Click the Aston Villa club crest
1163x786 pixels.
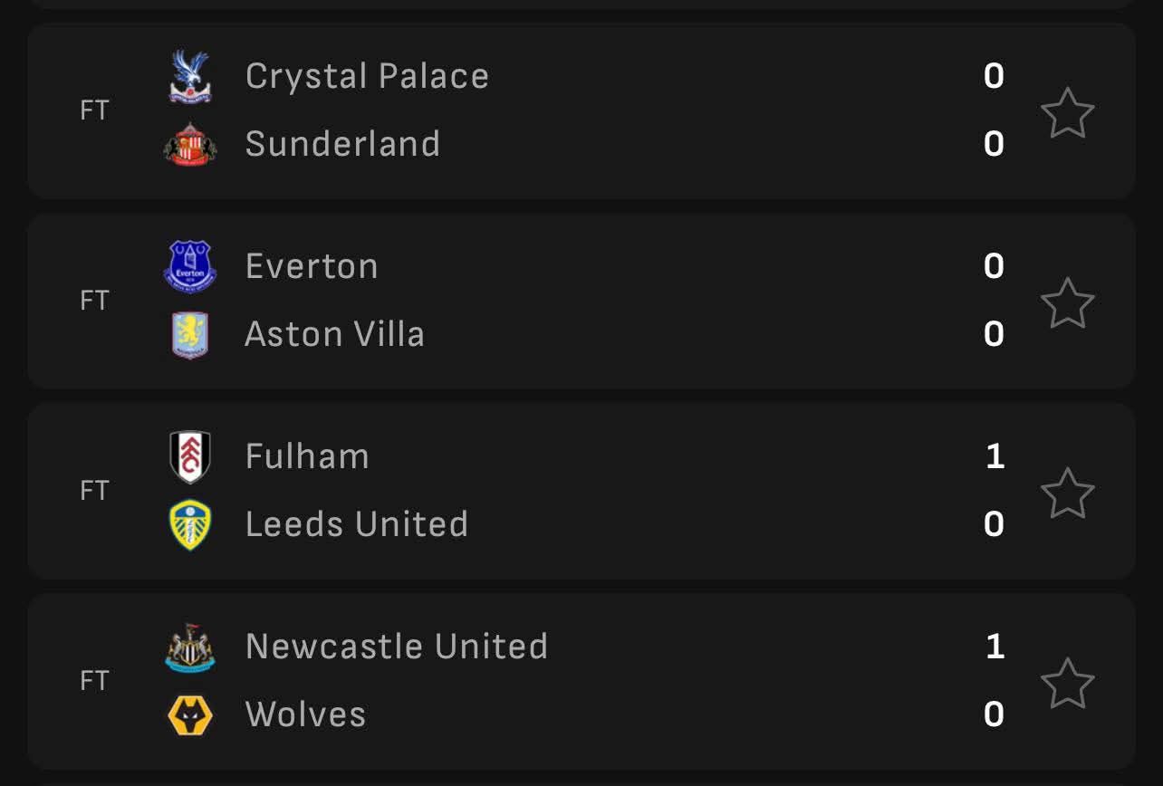pos(190,335)
